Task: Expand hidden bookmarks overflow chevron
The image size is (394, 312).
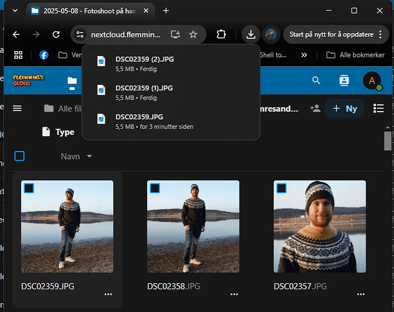Action: click(x=304, y=55)
